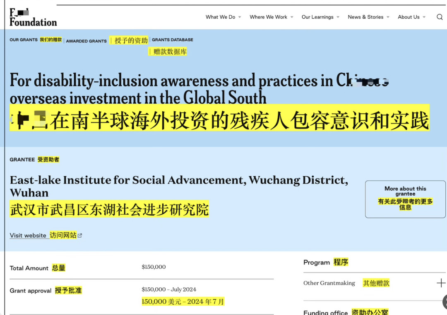Click the external-link icon beside Visit website
Image resolution: width=447 pixels, height=315 pixels.
click(80, 236)
